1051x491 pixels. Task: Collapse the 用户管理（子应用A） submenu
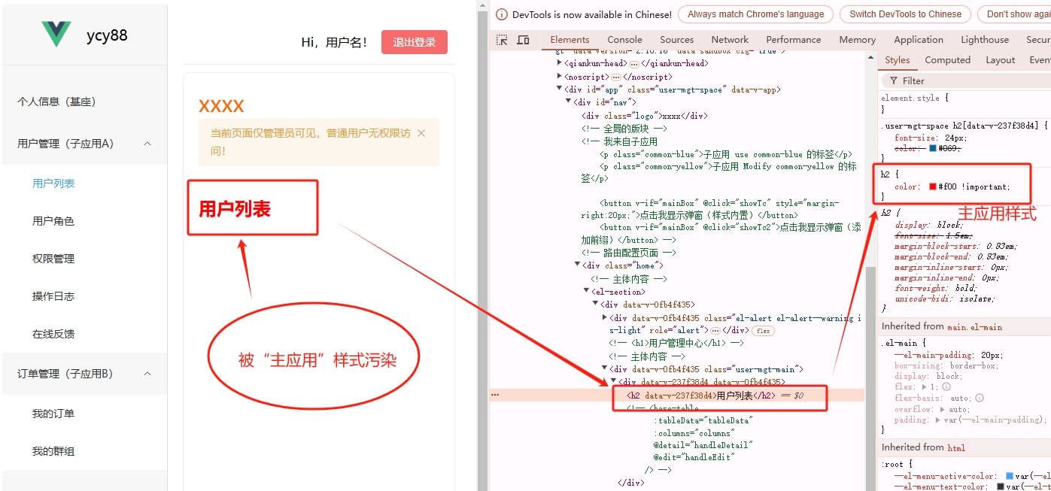pos(147,144)
